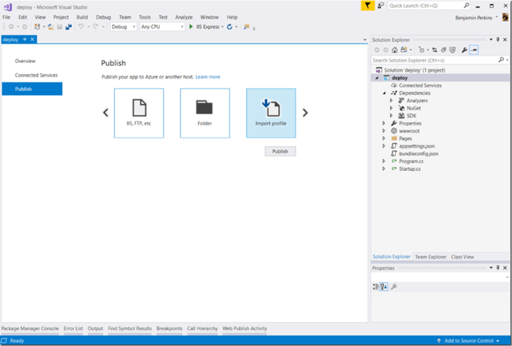Switch to the Team Explorer tab
This screenshot has width=512, height=346.
tap(431, 257)
